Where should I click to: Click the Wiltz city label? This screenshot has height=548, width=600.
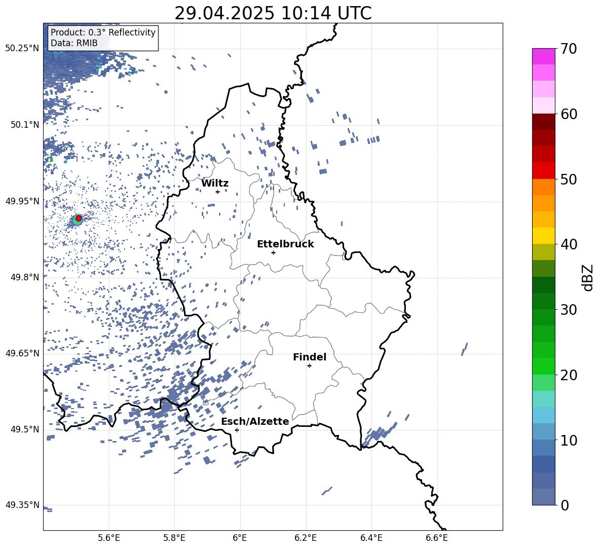coord(215,184)
